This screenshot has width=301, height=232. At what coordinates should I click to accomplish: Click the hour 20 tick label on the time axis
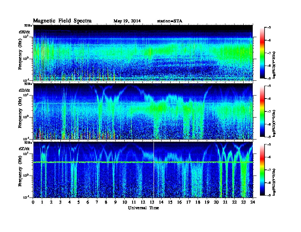click(x=216, y=202)
